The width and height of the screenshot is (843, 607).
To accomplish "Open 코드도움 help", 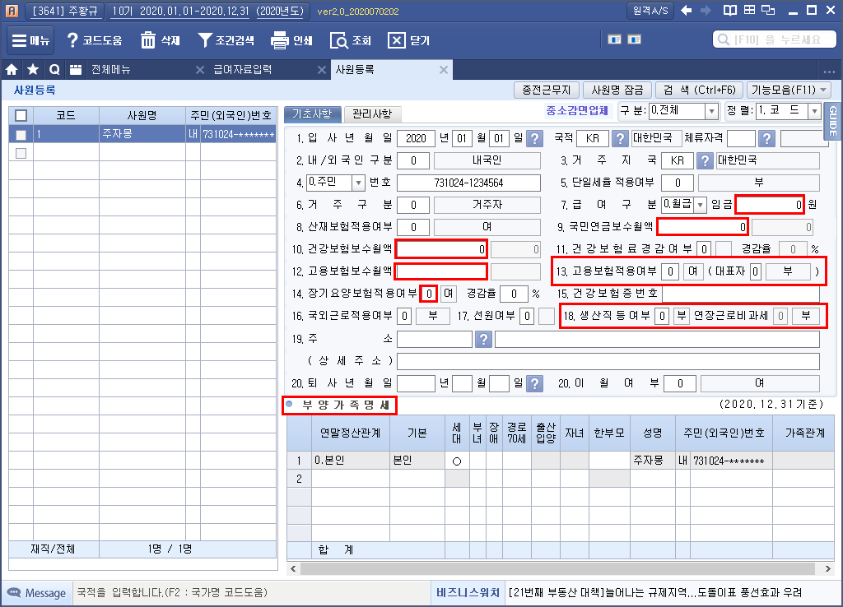I will pos(94,40).
